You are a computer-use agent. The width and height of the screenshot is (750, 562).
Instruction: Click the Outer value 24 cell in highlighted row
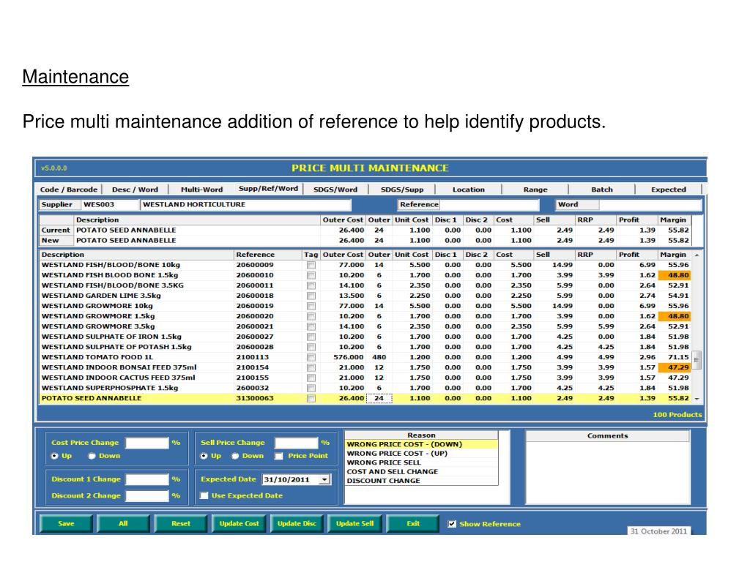(x=379, y=398)
